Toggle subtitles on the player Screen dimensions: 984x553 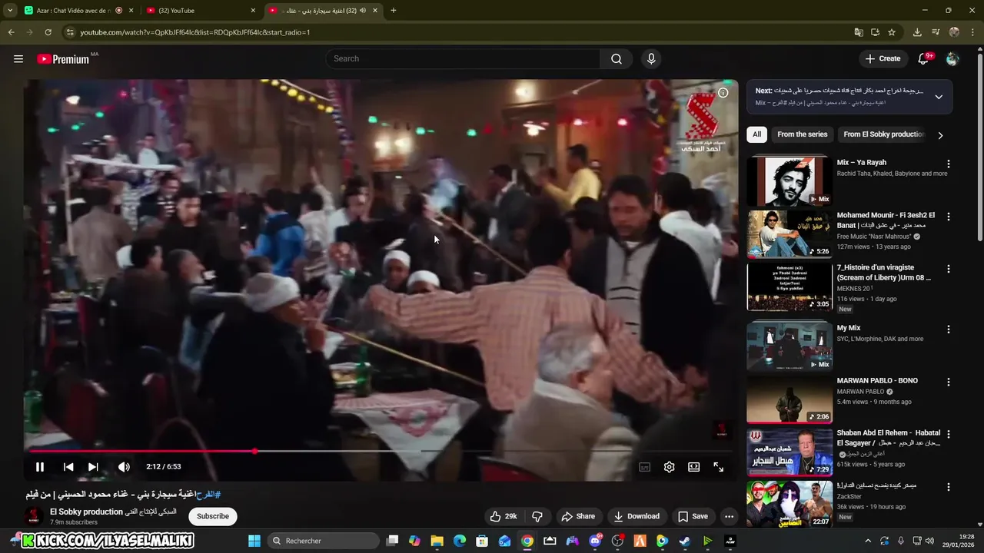[x=645, y=467]
